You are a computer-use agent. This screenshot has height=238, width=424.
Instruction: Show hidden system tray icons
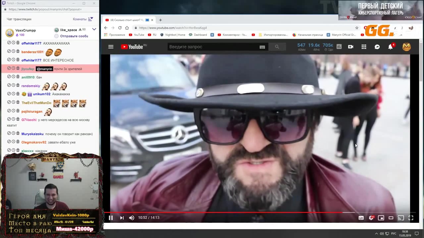tap(376, 234)
